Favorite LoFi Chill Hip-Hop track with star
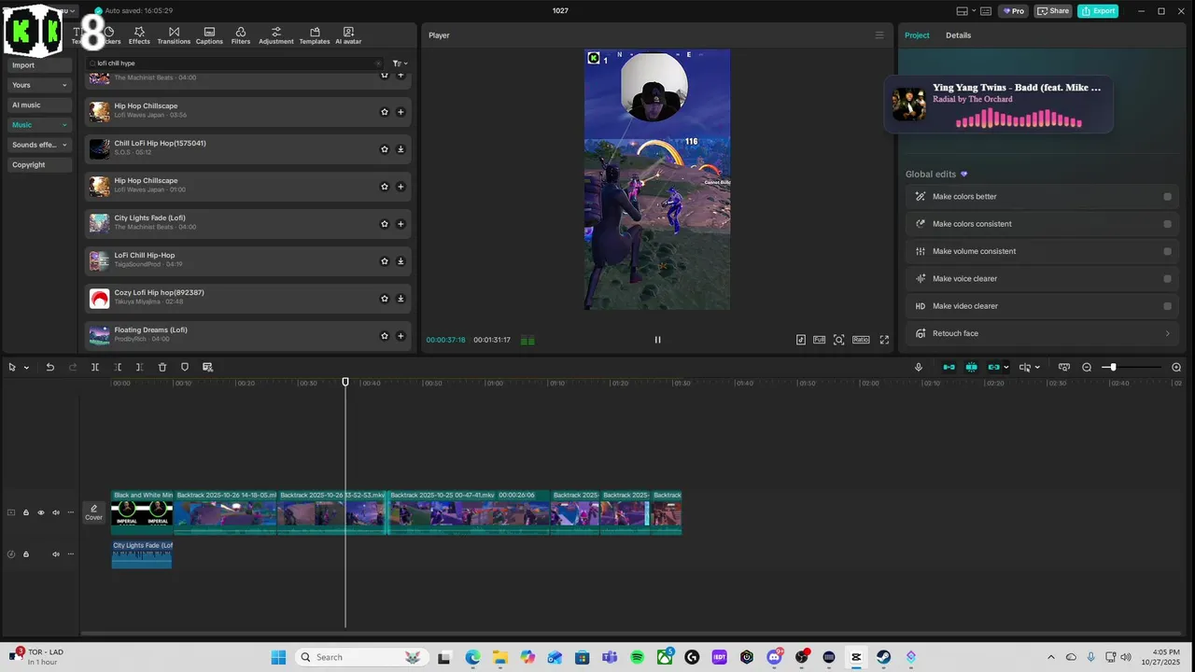Image resolution: width=1195 pixels, height=672 pixels. pos(384,261)
